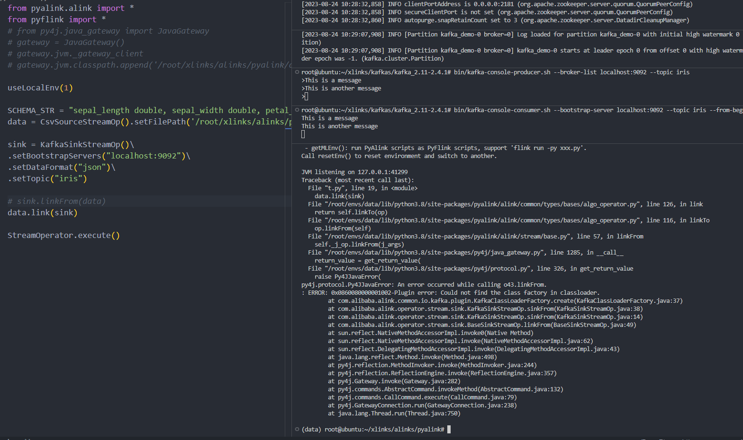Click the .setTopic("iris") line
The height and width of the screenshot is (440, 743).
tap(47, 178)
